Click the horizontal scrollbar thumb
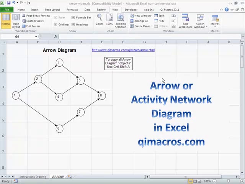The width and height of the screenshot is (245, 184). 185,177
